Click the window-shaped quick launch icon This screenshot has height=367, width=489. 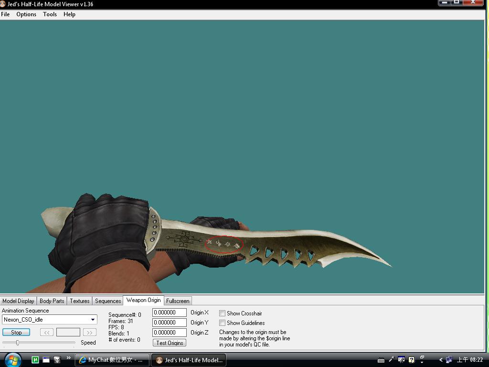[46, 360]
